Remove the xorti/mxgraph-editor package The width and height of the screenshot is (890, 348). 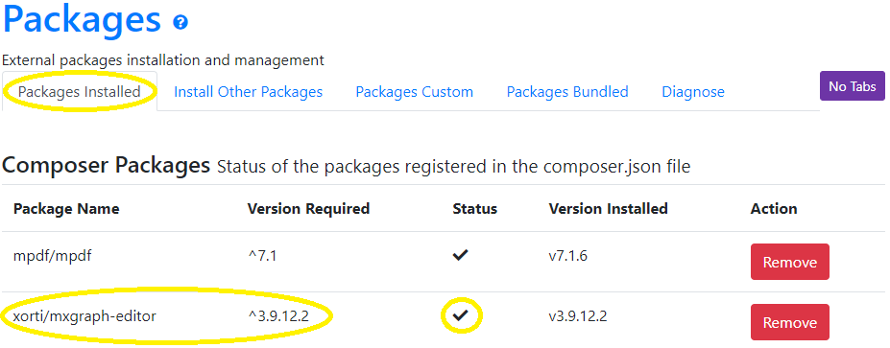coord(789,322)
